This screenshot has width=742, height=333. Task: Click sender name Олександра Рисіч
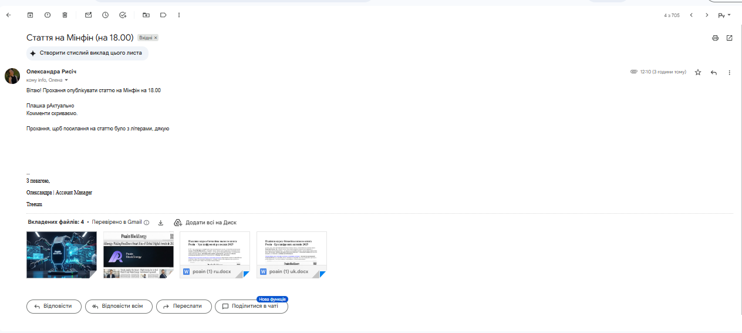click(x=51, y=72)
